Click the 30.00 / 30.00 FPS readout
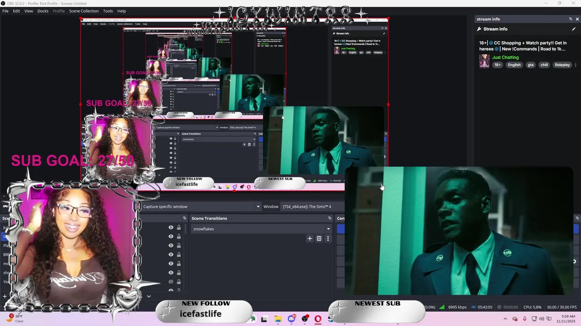This screenshot has width=581, height=326. click(x=562, y=307)
